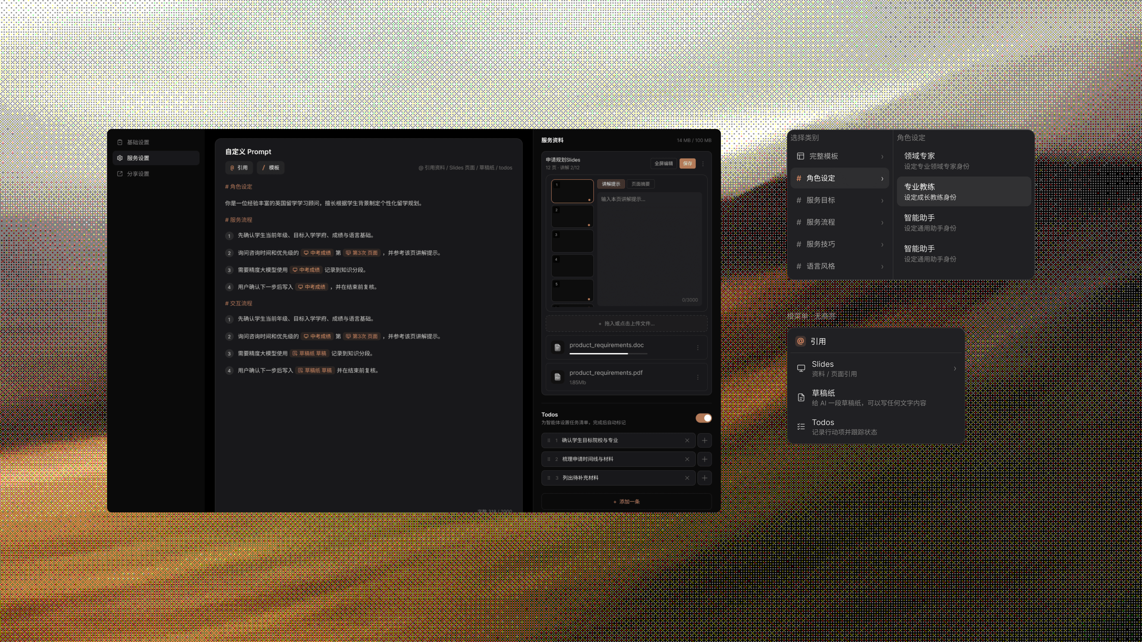
Task: Click the + 添加一条 button
Action: 626,501
